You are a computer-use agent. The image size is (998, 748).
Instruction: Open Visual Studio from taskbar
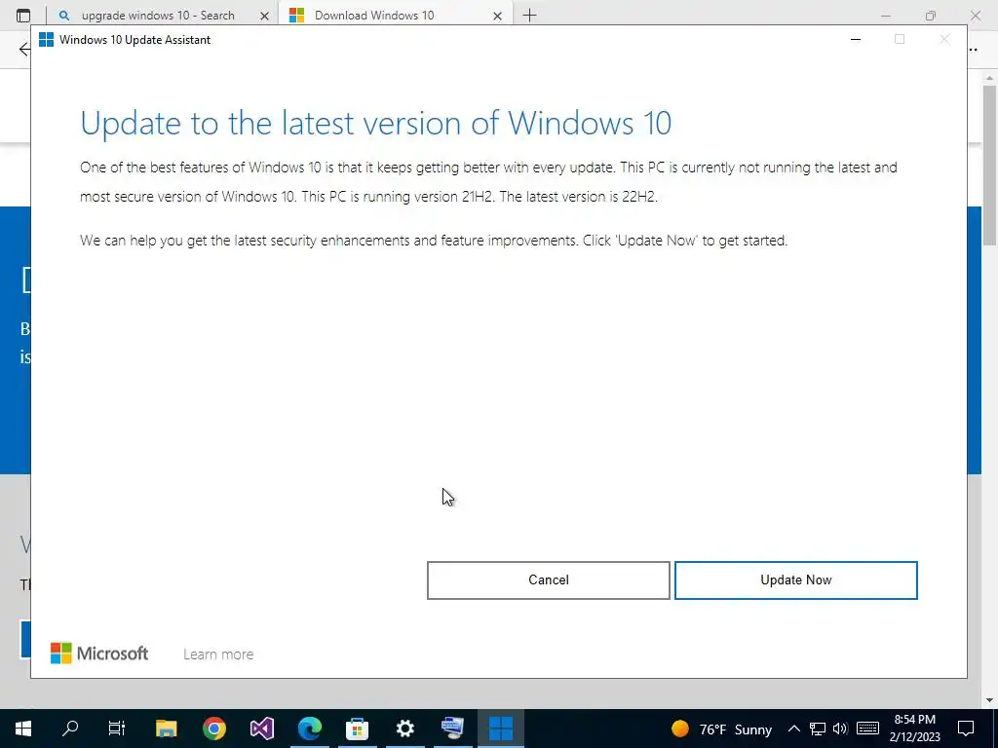[x=261, y=729]
